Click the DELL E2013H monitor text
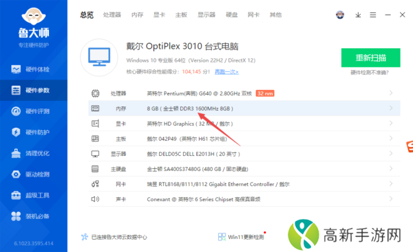 [193, 154]
